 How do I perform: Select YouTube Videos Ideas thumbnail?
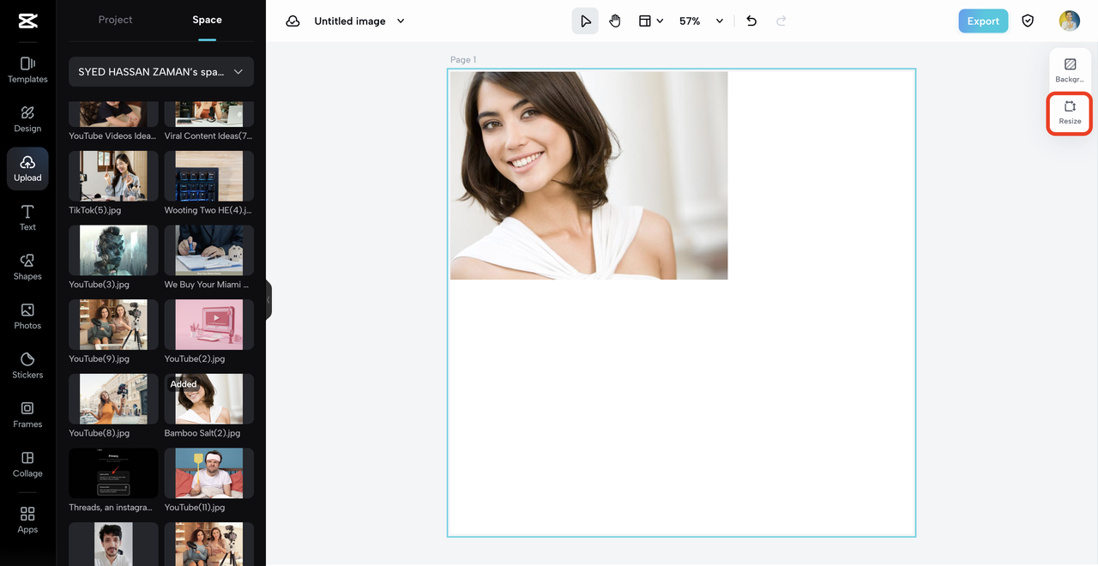113,114
